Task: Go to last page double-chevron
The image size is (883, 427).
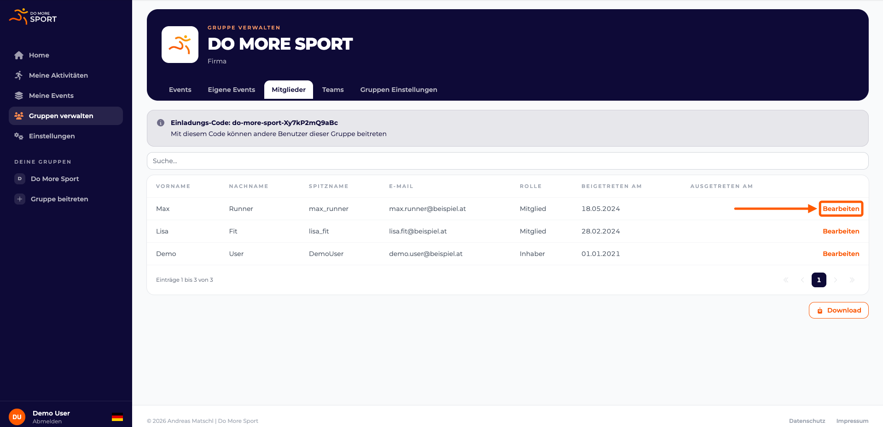Action: [x=852, y=280]
